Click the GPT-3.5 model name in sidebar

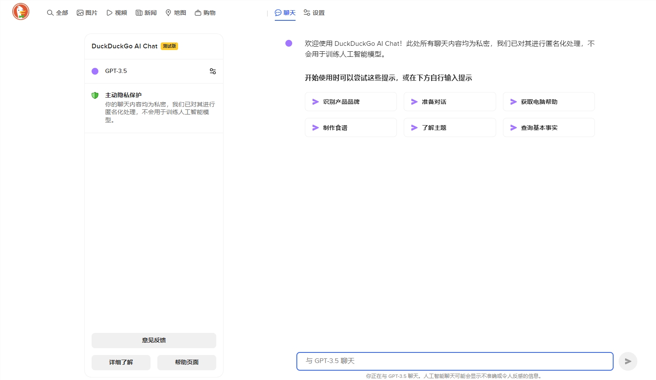116,71
